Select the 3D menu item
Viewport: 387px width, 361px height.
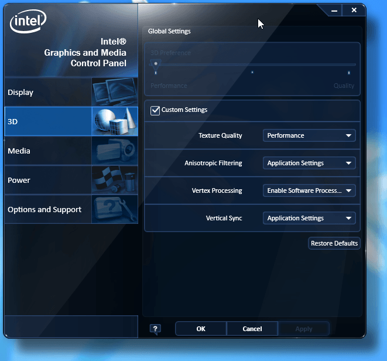pos(71,121)
